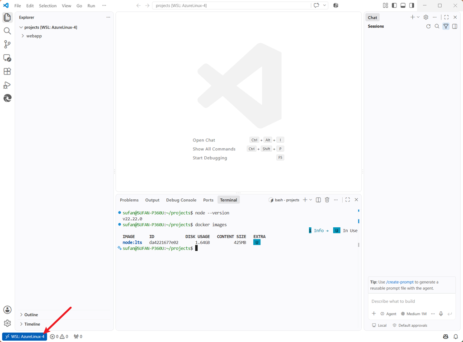Switch to the Ports tab

[208, 200]
